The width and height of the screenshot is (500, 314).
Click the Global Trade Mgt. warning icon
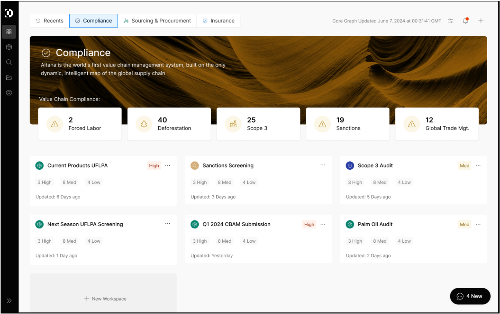pyautogui.click(x=412, y=124)
